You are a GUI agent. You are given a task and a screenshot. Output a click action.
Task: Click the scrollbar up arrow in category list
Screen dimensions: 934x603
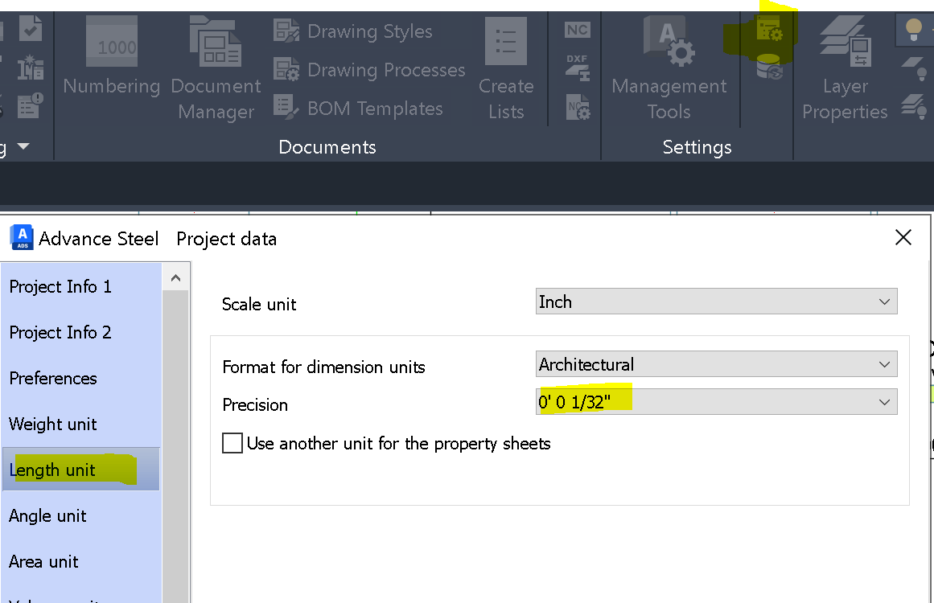(175, 276)
